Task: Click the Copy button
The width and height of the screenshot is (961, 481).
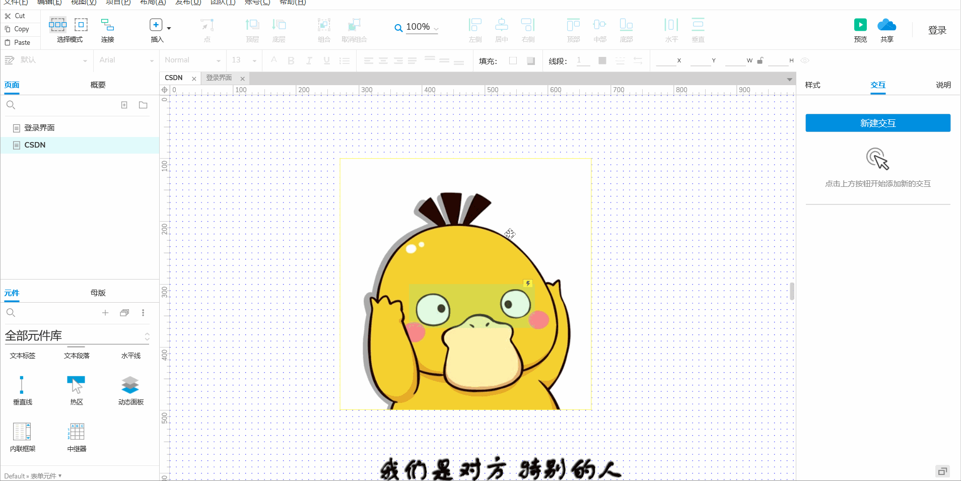Action: pos(17,29)
